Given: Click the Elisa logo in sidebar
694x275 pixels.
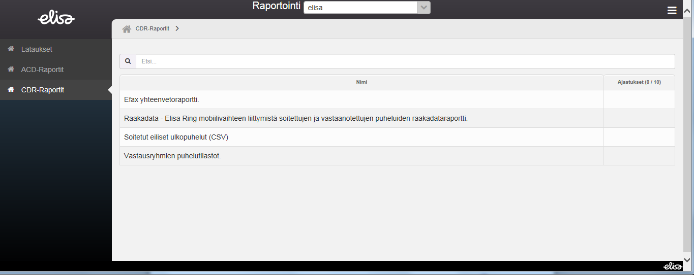Looking at the screenshot, I should (56, 19).
